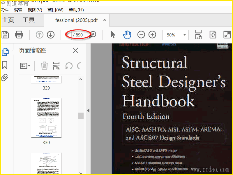The height and width of the screenshot is (175, 233).
Task: Go to previous page arrow
Action: [x=40, y=35]
